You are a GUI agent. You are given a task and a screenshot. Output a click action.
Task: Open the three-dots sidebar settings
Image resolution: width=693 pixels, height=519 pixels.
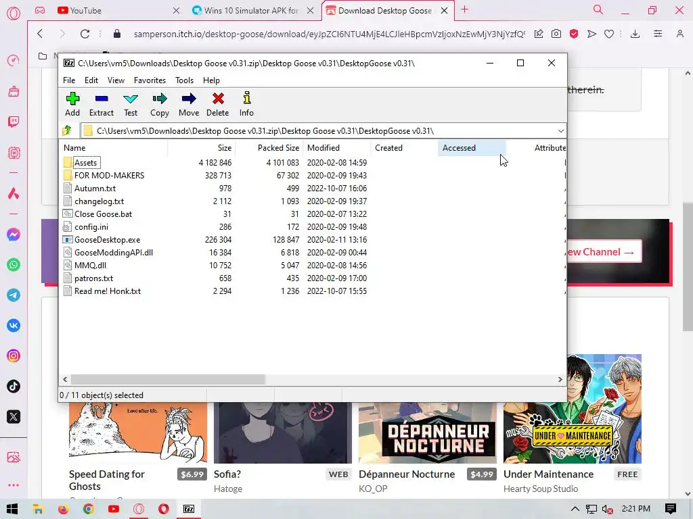pos(14,485)
